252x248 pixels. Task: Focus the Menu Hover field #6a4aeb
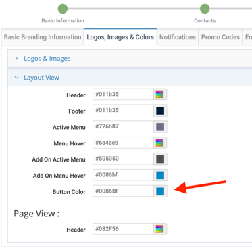click(123, 143)
